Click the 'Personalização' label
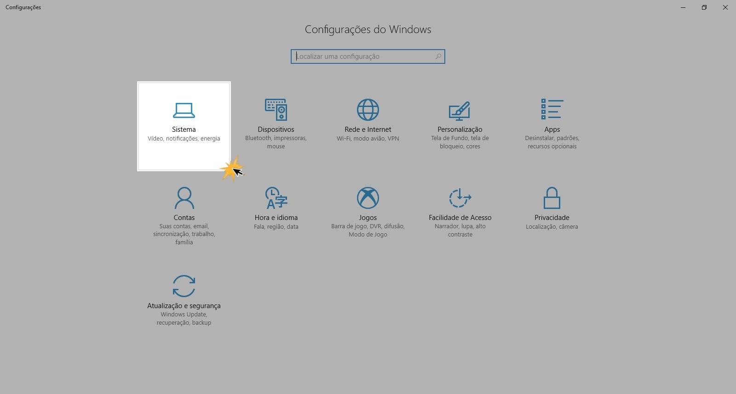736x394 pixels. (460, 129)
